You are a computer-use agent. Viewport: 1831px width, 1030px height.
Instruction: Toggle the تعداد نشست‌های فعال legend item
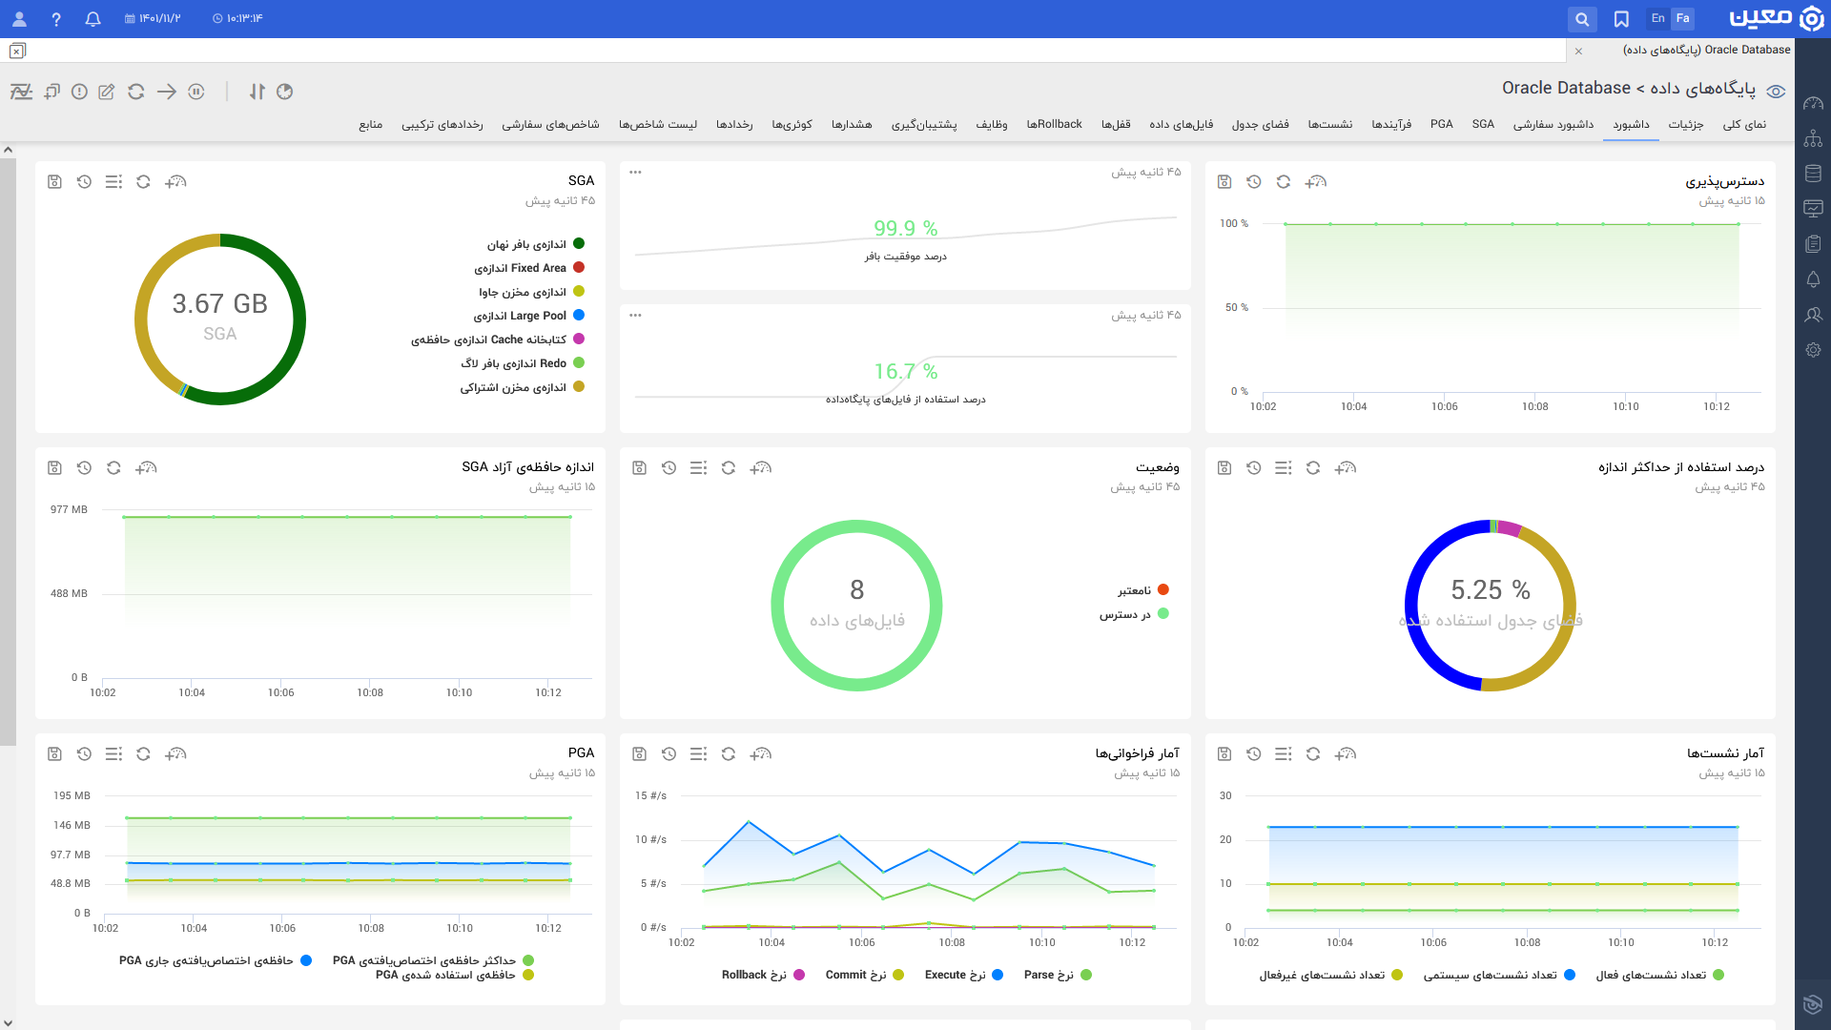[x=1660, y=975]
